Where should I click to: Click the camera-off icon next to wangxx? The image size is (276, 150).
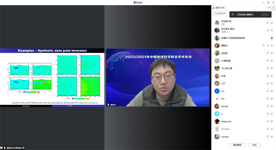pos(272,137)
